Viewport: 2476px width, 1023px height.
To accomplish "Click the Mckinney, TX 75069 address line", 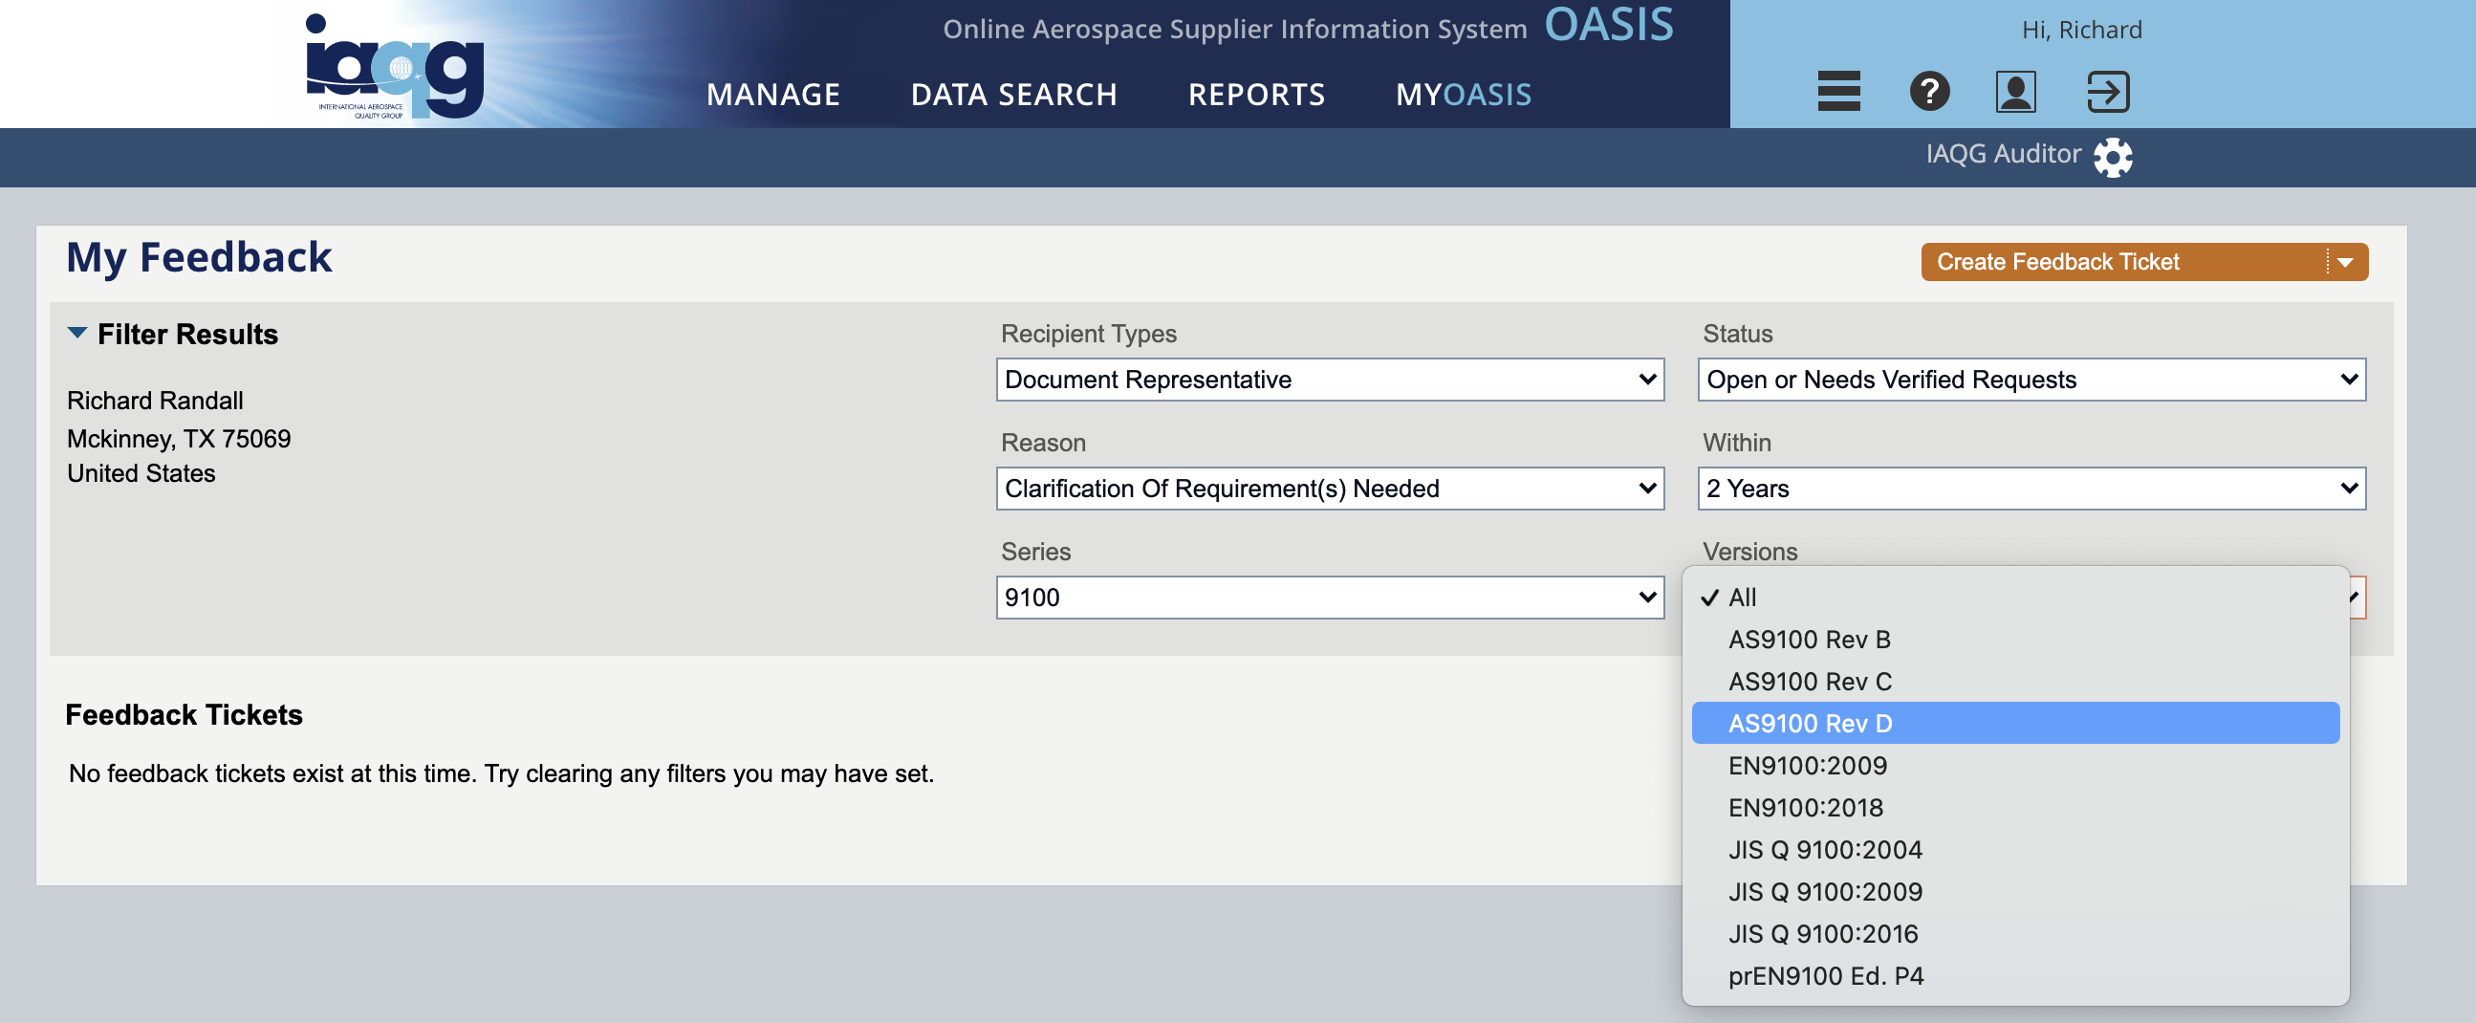I will point(179,439).
